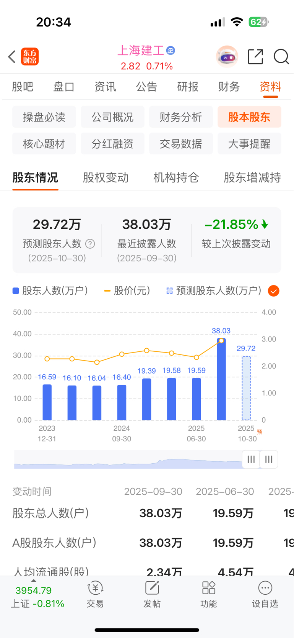
Task: Tap the 较上次披露变动 label
Action: tap(236, 244)
